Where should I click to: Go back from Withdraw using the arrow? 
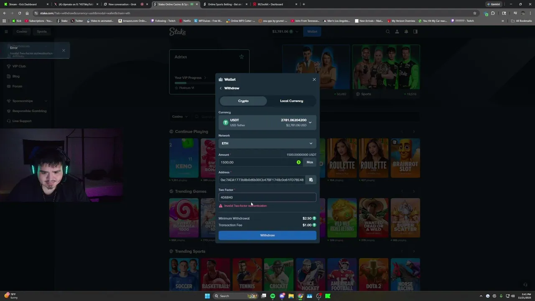(221, 88)
